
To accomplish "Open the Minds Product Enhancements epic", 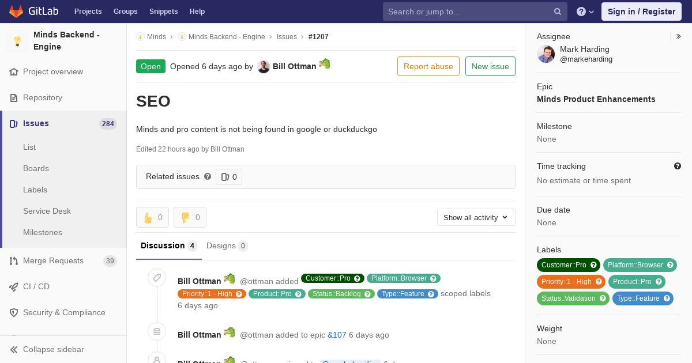I will (x=596, y=99).
